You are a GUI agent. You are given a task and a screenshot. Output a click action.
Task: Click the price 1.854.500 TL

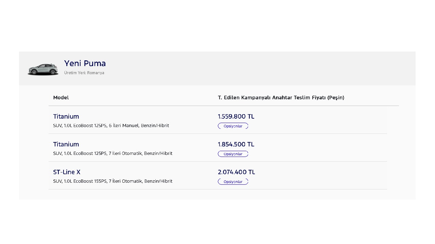(236, 144)
